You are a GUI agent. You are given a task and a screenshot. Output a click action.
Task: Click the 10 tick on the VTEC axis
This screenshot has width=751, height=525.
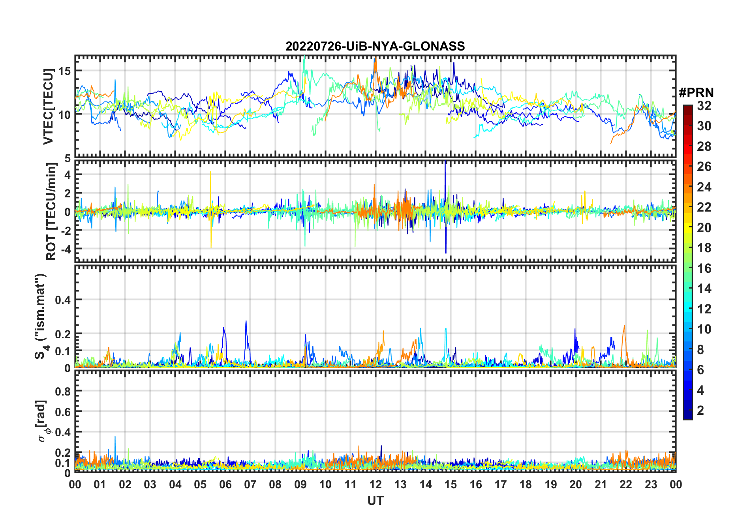click(x=64, y=115)
